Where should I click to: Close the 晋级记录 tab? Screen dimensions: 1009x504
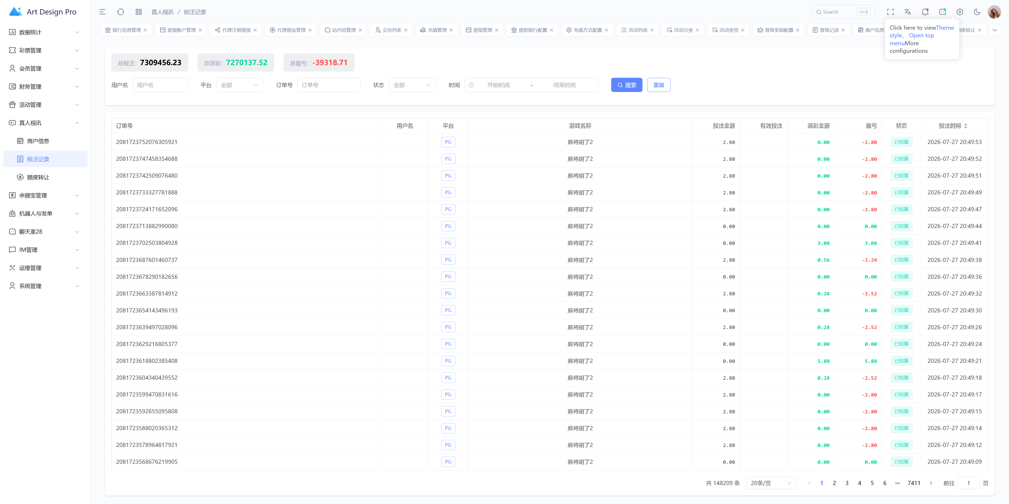[x=843, y=30]
